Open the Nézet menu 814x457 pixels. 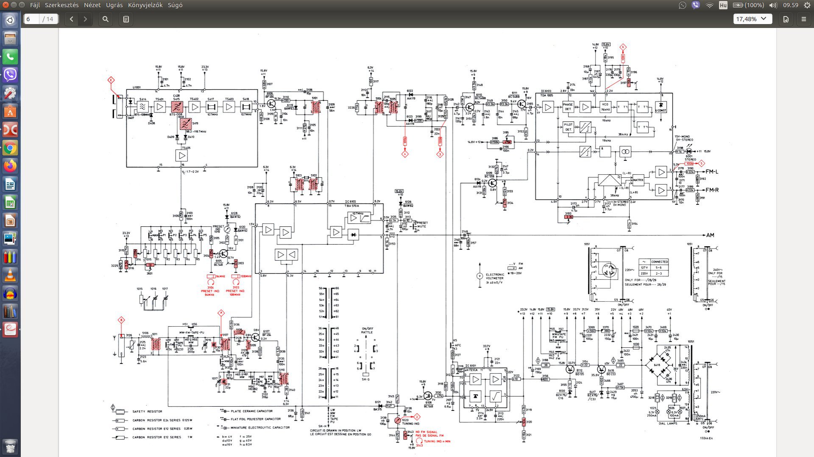[x=92, y=5]
